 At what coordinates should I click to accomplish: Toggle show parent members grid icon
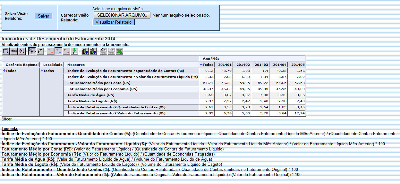[32, 51]
